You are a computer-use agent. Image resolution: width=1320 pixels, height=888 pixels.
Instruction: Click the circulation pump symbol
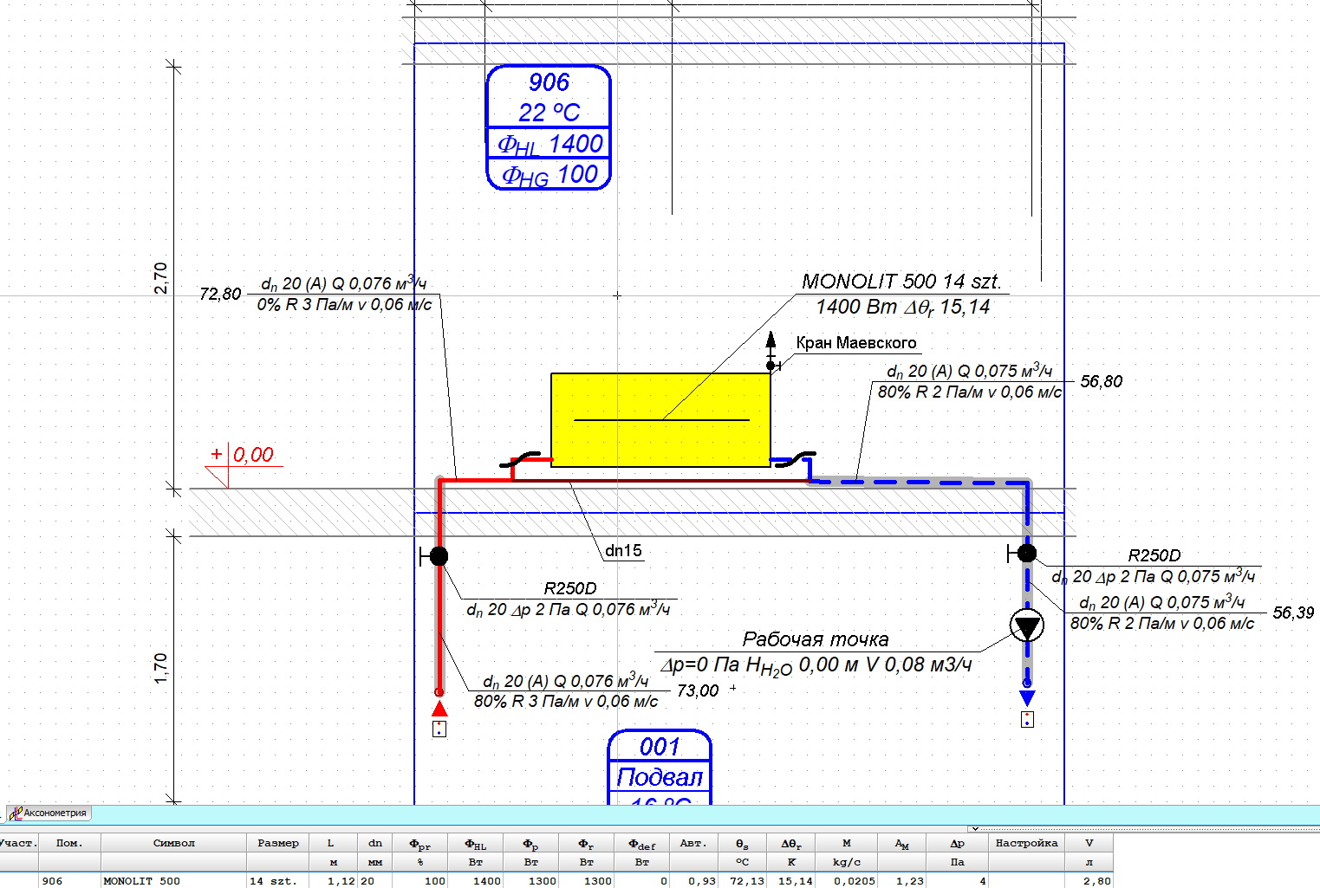click(x=1027, y=625)
